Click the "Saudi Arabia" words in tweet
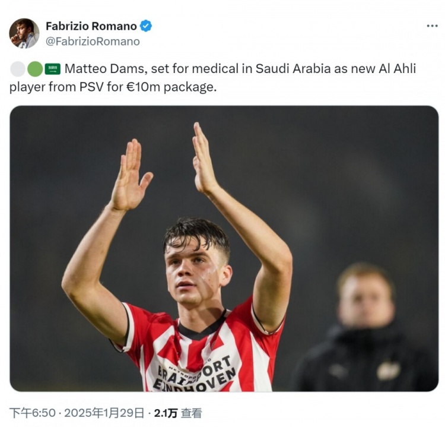The image size is (445, 427). (293, 69)
